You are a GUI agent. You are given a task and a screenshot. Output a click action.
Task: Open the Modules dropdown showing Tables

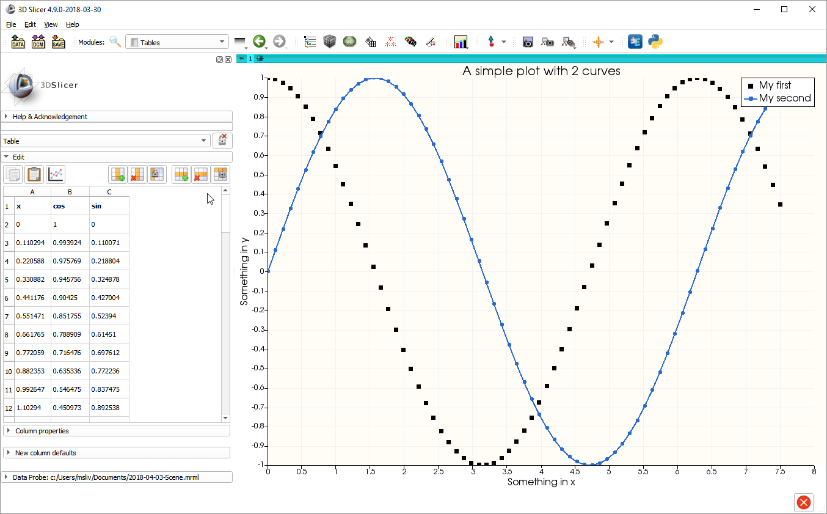coord(177,42)
